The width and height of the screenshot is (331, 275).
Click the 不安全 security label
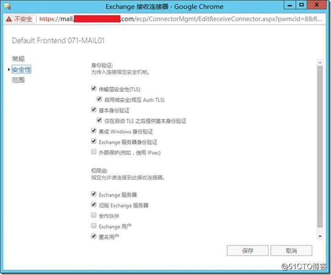tap(23, 19)
